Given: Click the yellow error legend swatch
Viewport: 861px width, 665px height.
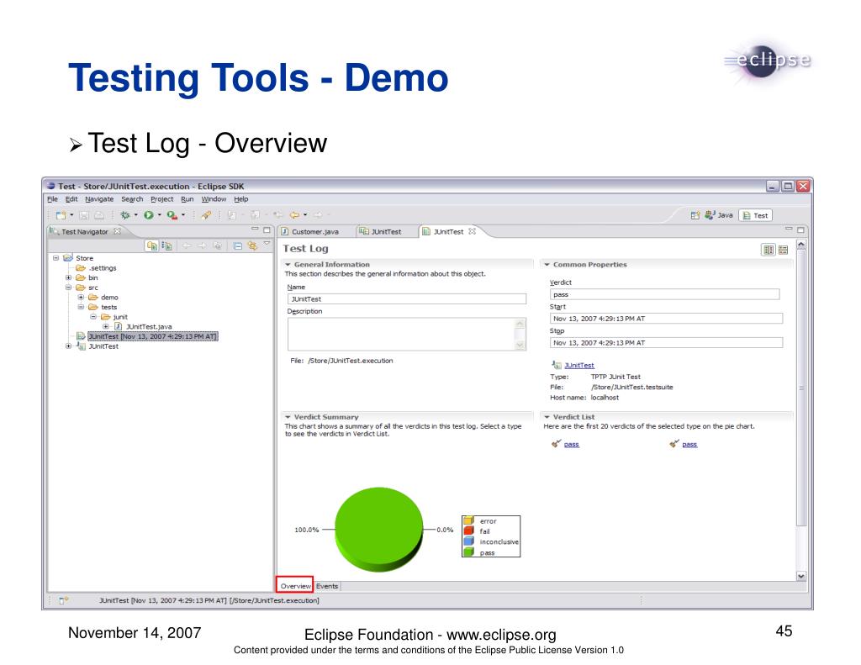Looking at the screenshot, I should (x=468, y=520).
